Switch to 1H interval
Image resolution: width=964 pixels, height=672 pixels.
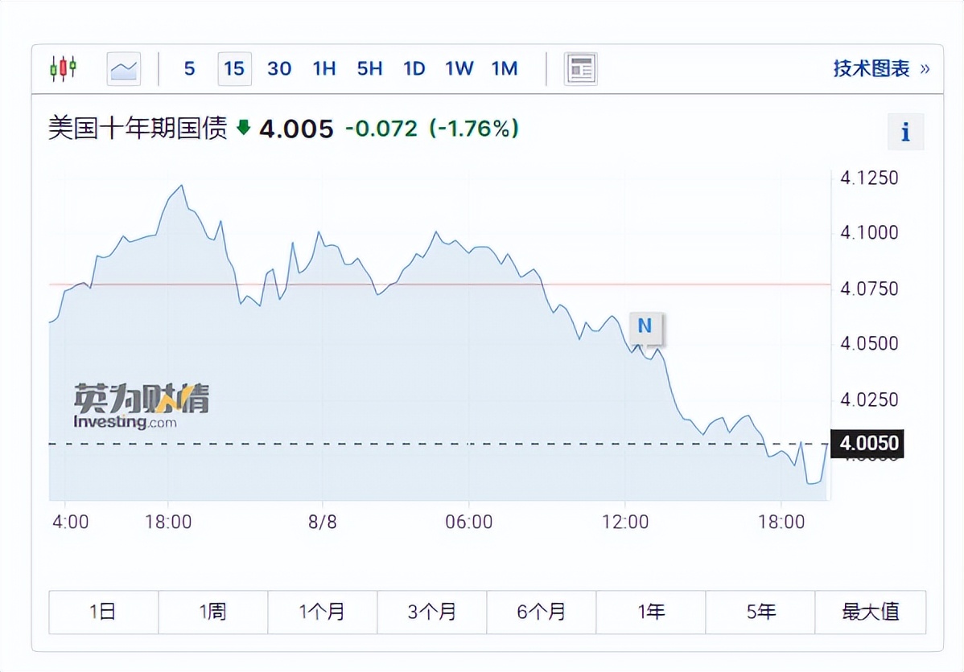click(x=324, y=69)
